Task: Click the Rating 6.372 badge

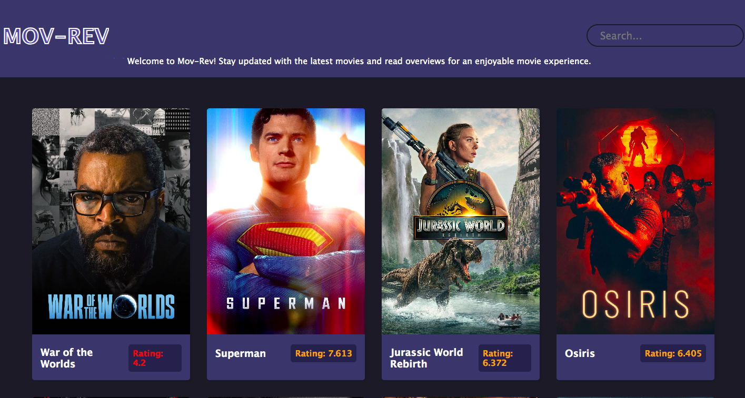Action: coord(504,358)
